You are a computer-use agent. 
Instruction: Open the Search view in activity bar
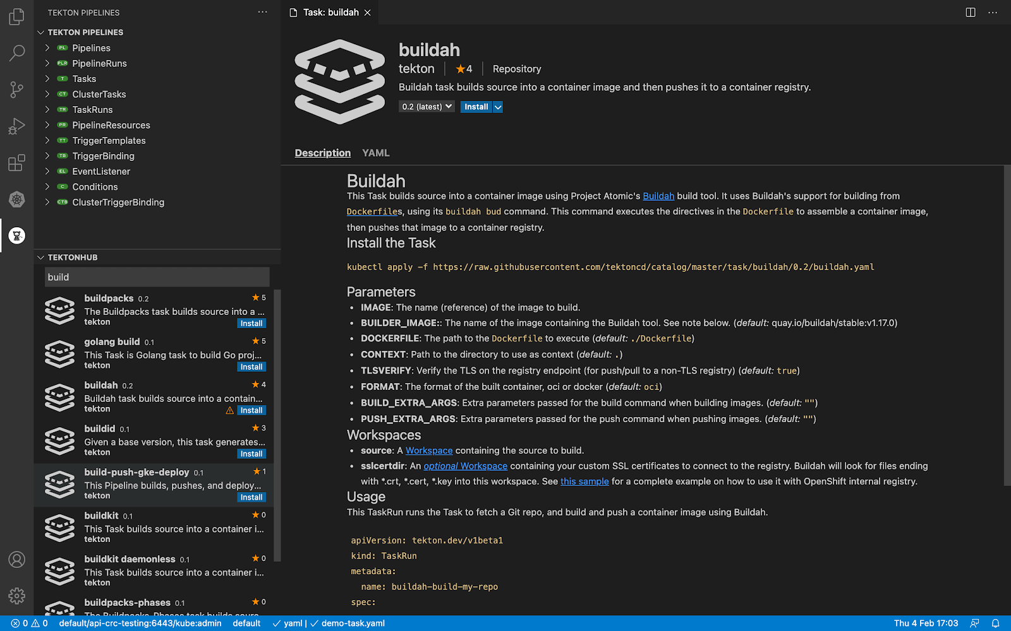tap(17, 53)
